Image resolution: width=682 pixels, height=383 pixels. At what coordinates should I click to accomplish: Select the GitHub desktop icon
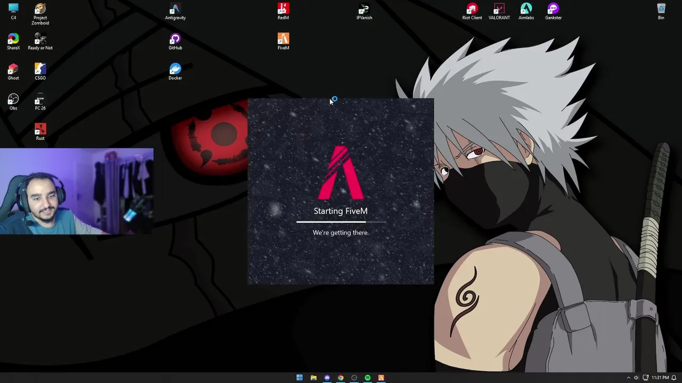point(175,41)
